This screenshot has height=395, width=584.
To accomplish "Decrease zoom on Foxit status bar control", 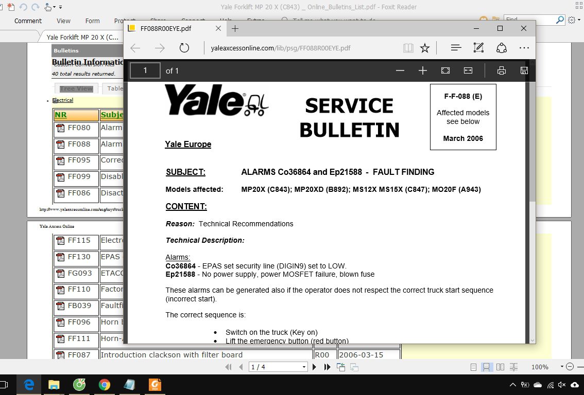I will click(x=571, y=367).
